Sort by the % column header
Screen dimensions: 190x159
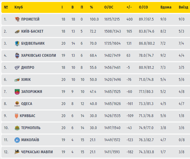point(91,7)
